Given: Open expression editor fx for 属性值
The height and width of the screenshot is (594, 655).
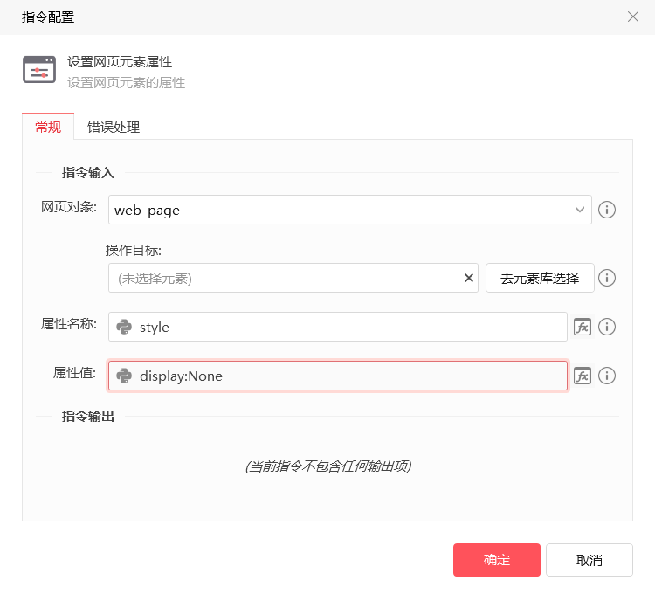Looking at the screenshot, I should 583,376.
